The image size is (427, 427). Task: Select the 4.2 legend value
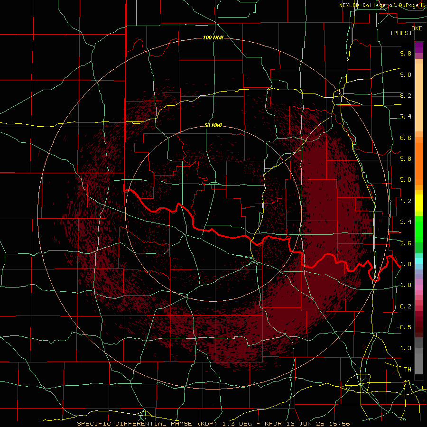pos(406,201)
